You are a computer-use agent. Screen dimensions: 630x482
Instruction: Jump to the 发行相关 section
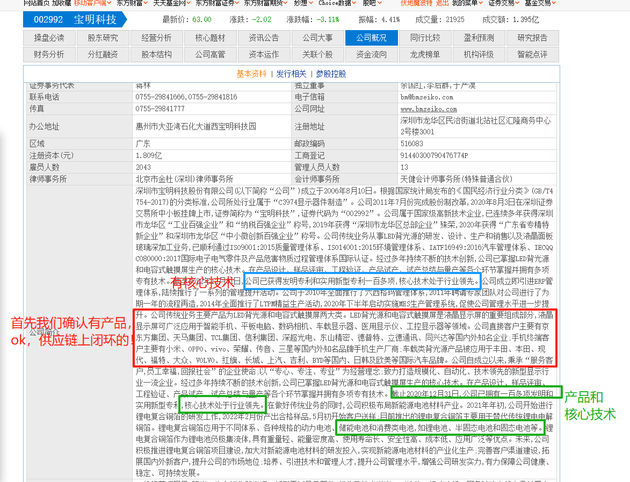(x=291, y=74)
